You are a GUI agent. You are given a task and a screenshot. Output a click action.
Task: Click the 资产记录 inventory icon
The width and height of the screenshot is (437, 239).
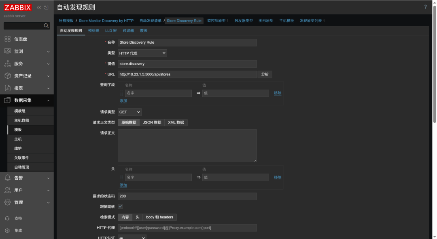(8, 75)
